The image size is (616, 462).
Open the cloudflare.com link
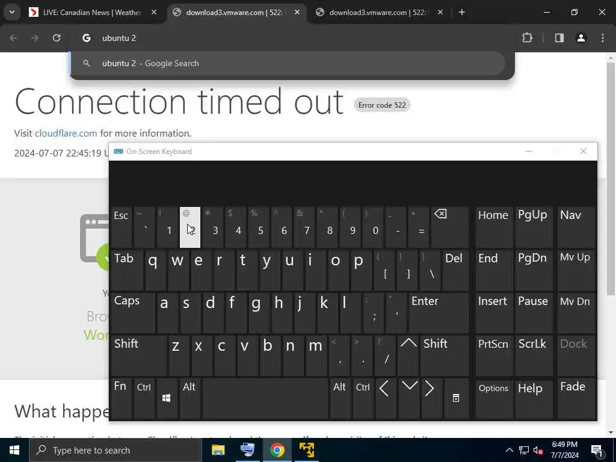(66, 133)
